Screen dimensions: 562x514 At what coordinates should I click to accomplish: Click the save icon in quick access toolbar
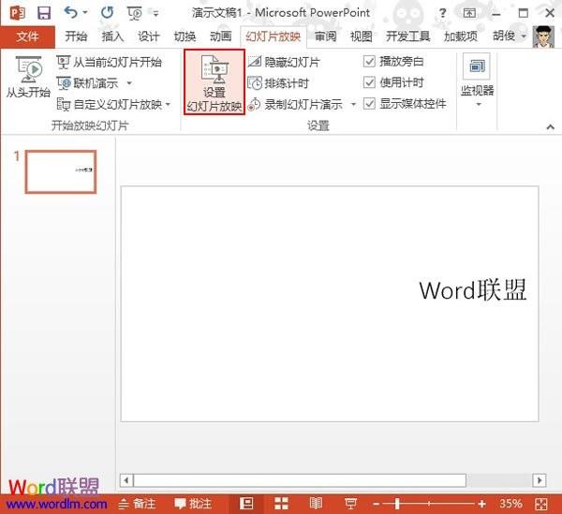point(44,13)
